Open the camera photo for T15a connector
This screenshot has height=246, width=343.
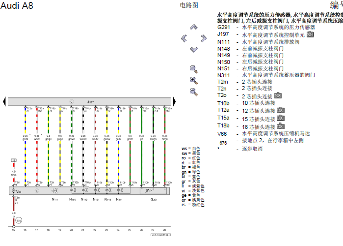click(281, 118)
